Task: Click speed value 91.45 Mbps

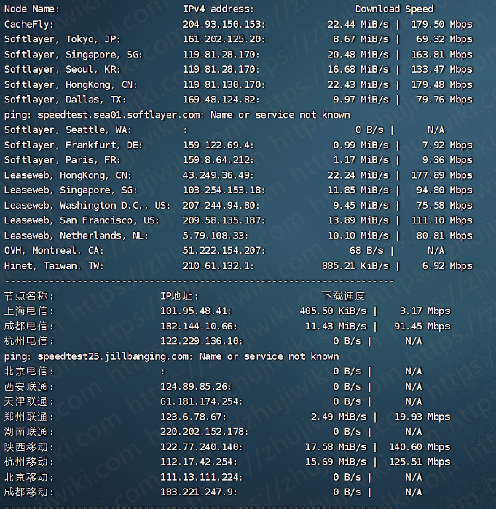Action: (x=423, y=327)
